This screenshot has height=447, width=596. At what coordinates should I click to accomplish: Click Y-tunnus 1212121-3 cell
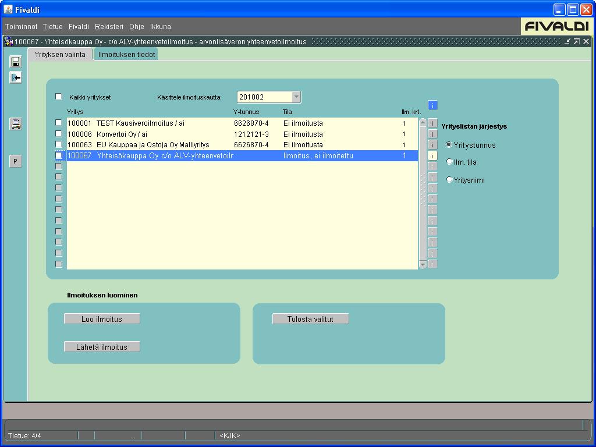[251, 134]
